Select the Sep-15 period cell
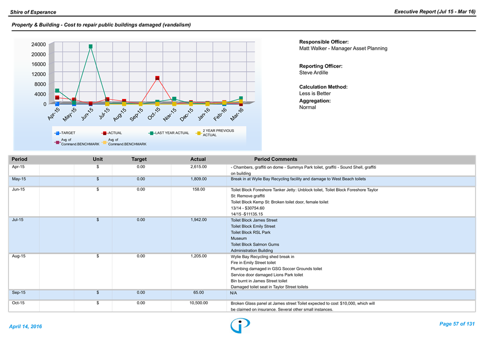This screenshot has width=486, height=344. tap(19, 292)
